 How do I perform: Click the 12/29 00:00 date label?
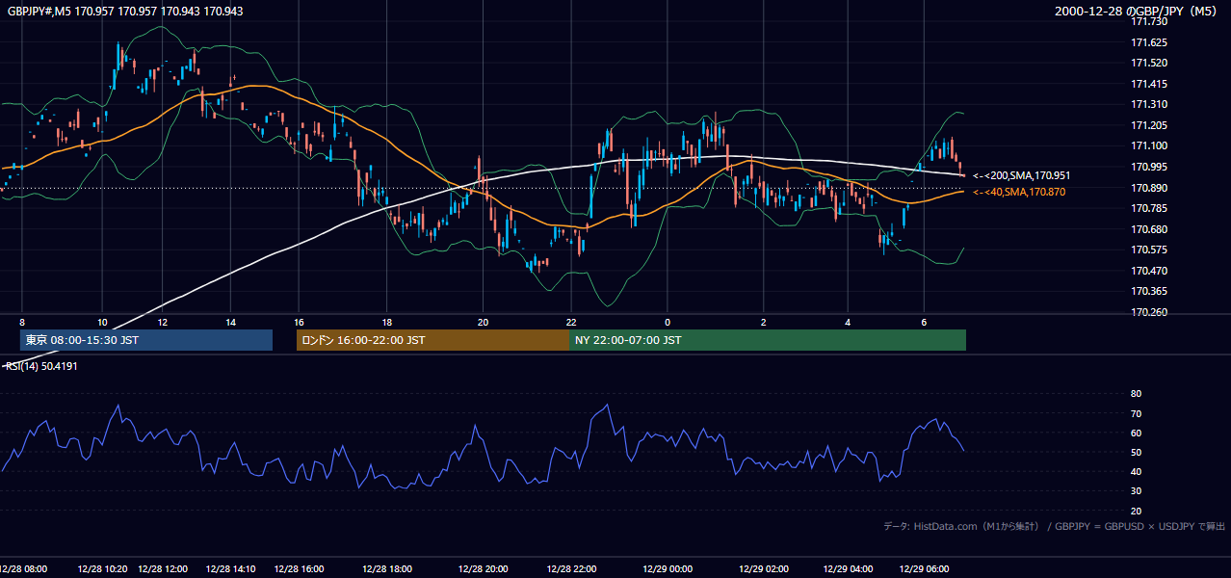tap(667, 569)
